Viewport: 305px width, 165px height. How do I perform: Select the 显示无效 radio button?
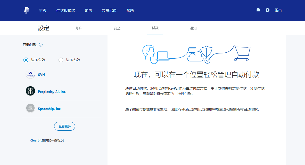click(x=61, y=60)
